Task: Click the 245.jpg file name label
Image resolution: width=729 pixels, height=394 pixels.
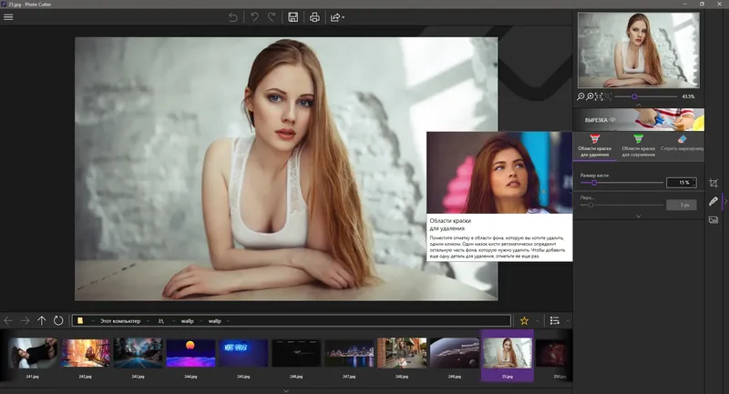Action: point(243,377)
